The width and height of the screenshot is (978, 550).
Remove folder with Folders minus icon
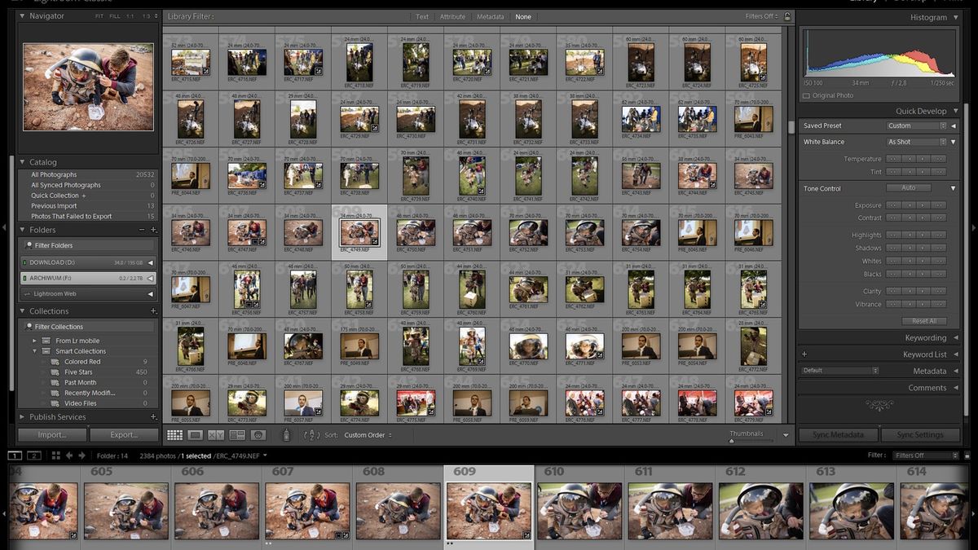click(142, 230)
